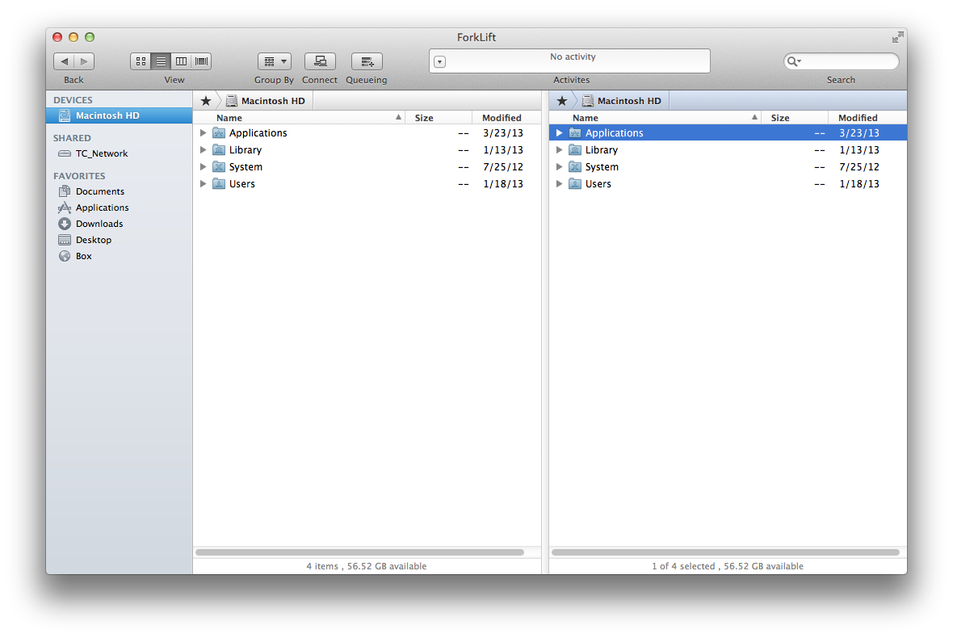Screen dimensions: 953x638
Task: Enter fullscreen via the window arrows icon
Action: pos(897,38)
